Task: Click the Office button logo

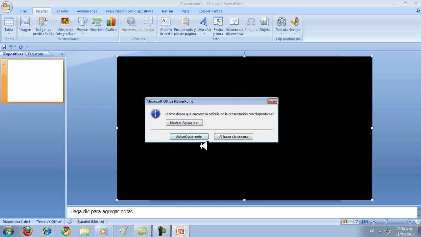Action: click(x=7, y=7)
